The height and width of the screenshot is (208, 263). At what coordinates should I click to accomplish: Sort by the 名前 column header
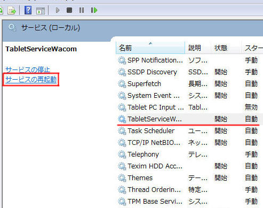point(150,48)
